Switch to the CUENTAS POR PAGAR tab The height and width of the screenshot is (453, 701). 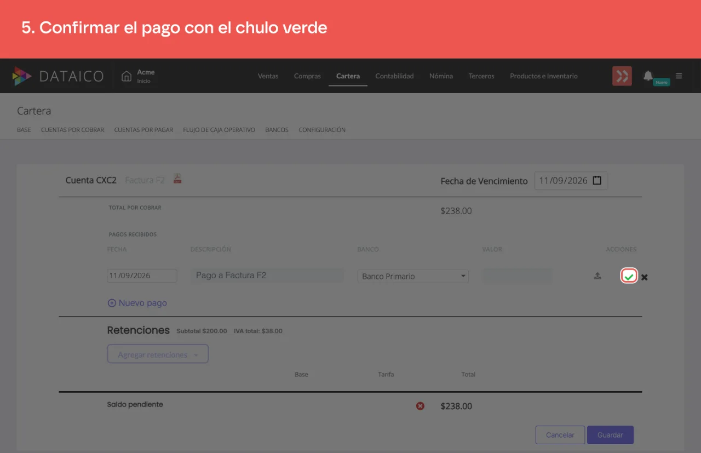click(143, 130)
